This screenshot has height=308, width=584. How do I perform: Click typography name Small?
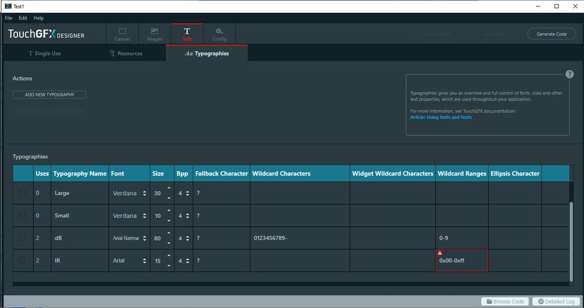tap(62, 215)
